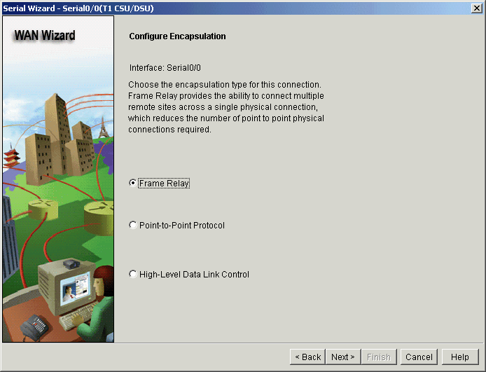Click the grayed-out Finish button

click(x=379, y=357)
